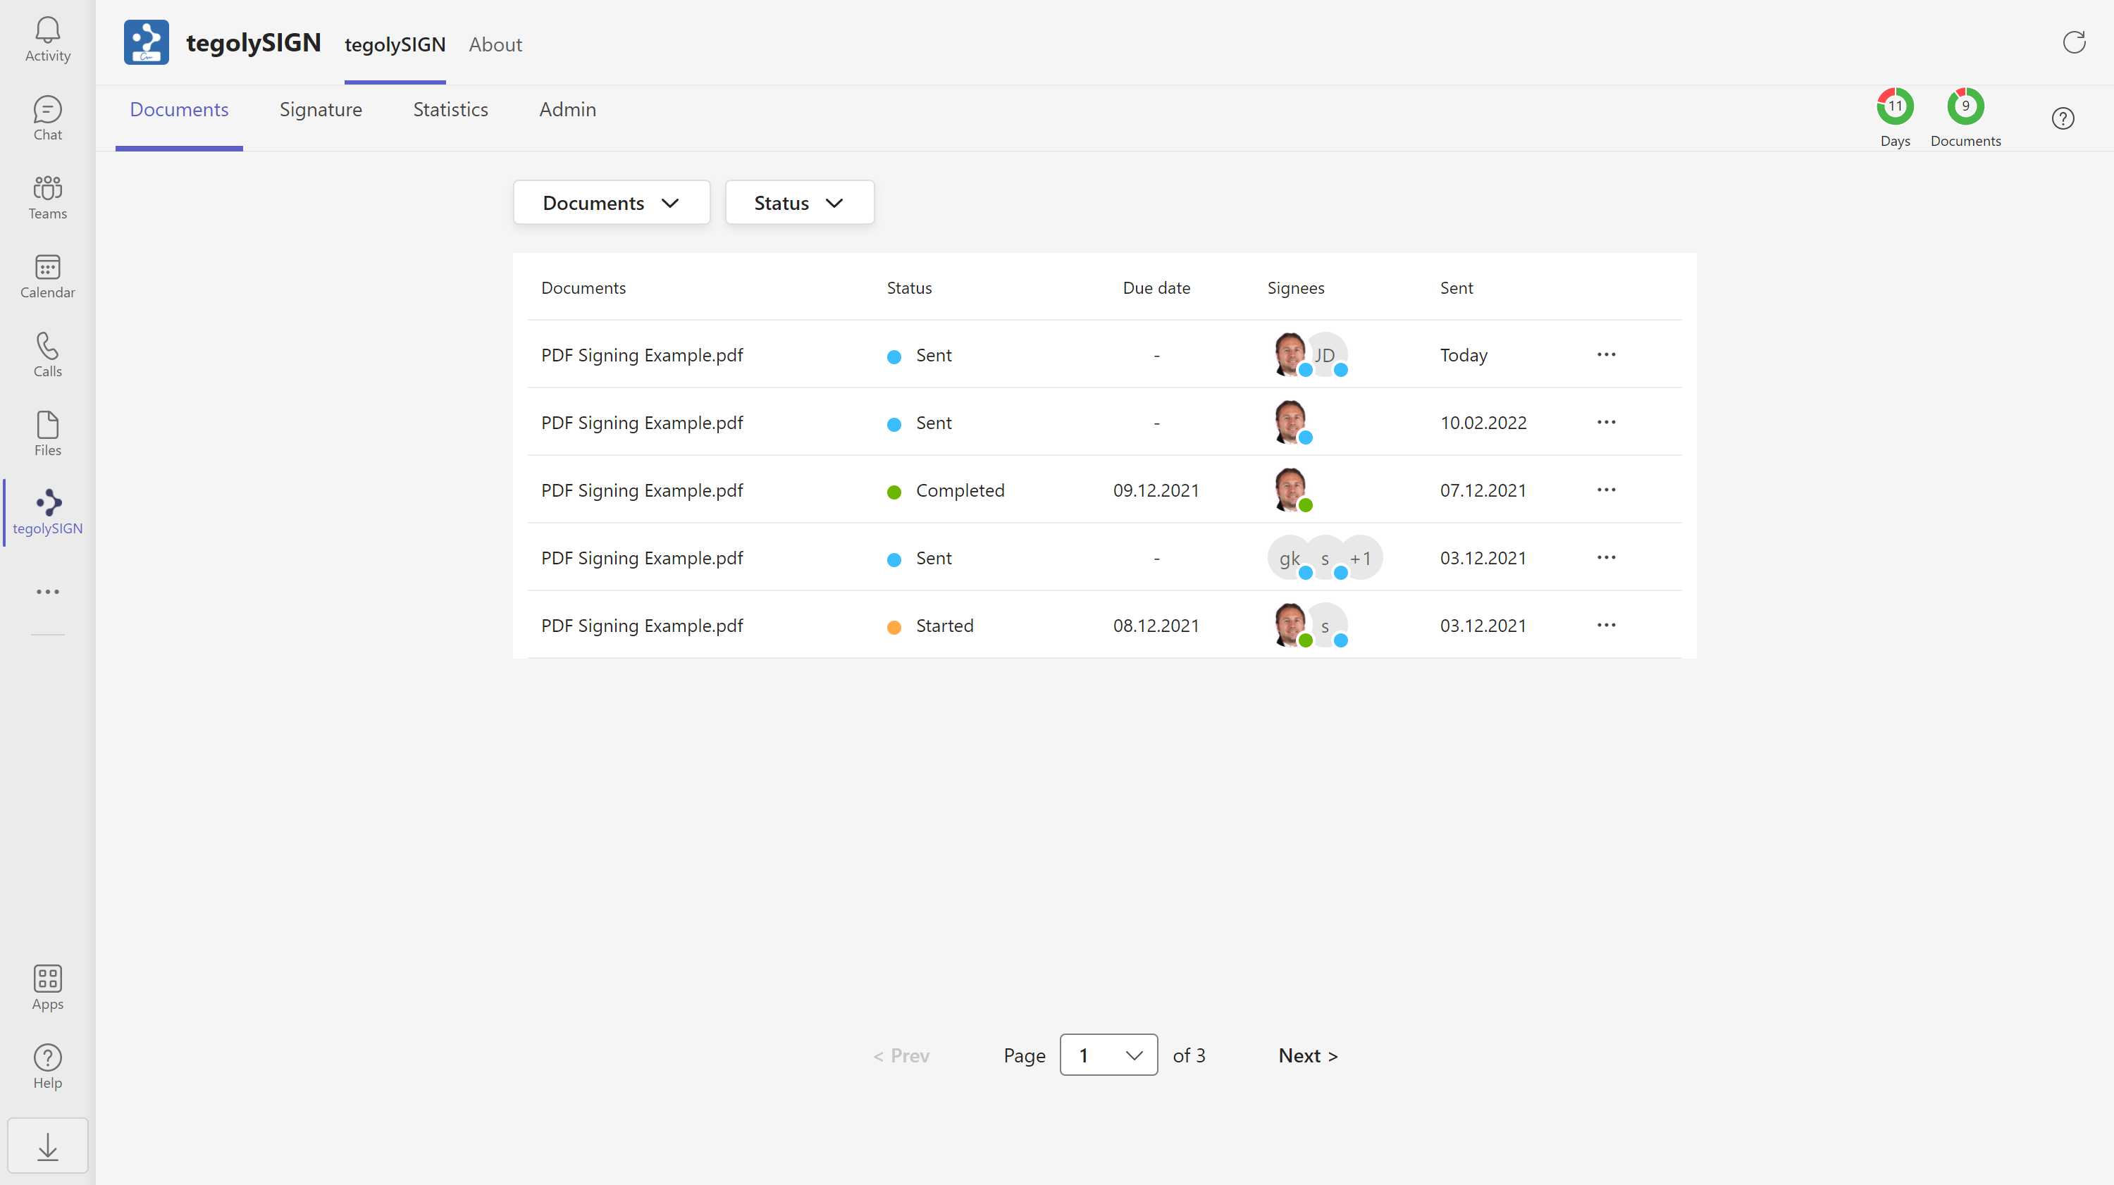Open options menu for the Today row
Screen dimensions: 2114x1185
pyautogui.click(x=1606, y=354)
